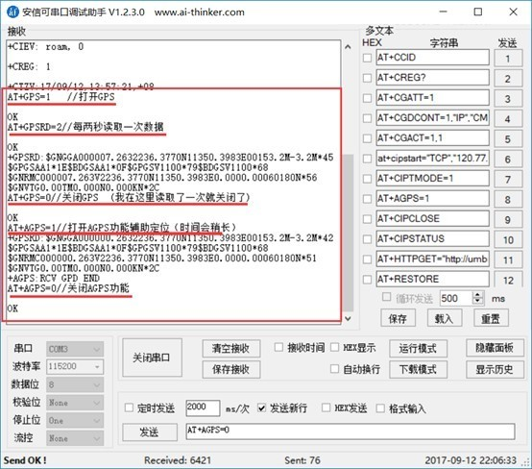Open the 校验位 parity dropdown

75,403
